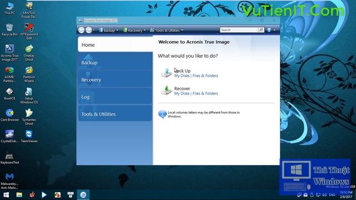This screenshot has width=356, height=200.
Task: Click Files & Folders link under Recover
Action: 205,93
